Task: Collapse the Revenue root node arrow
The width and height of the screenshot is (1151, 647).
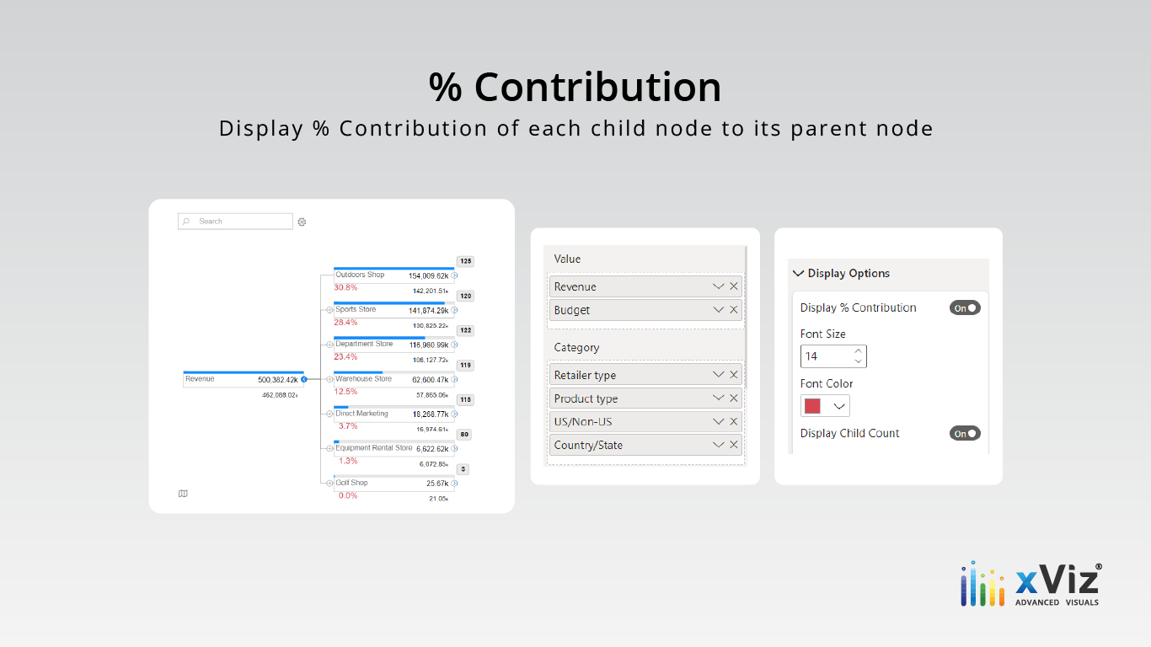Action: click(303, 380)
